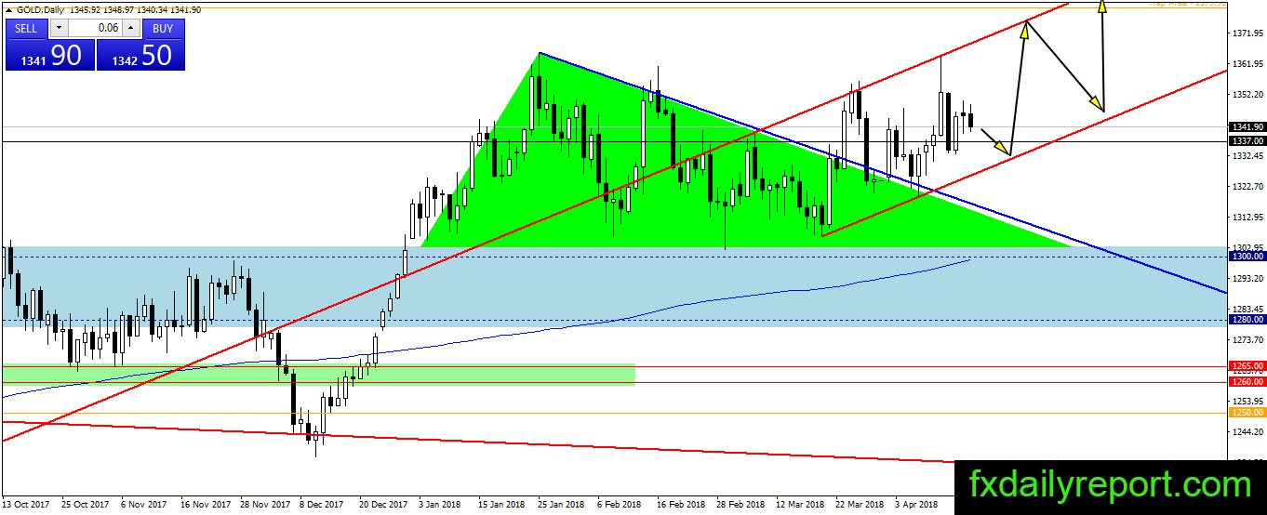Click the 1293.20 price scale value

pyautogui.click(x=1247, y=279)
